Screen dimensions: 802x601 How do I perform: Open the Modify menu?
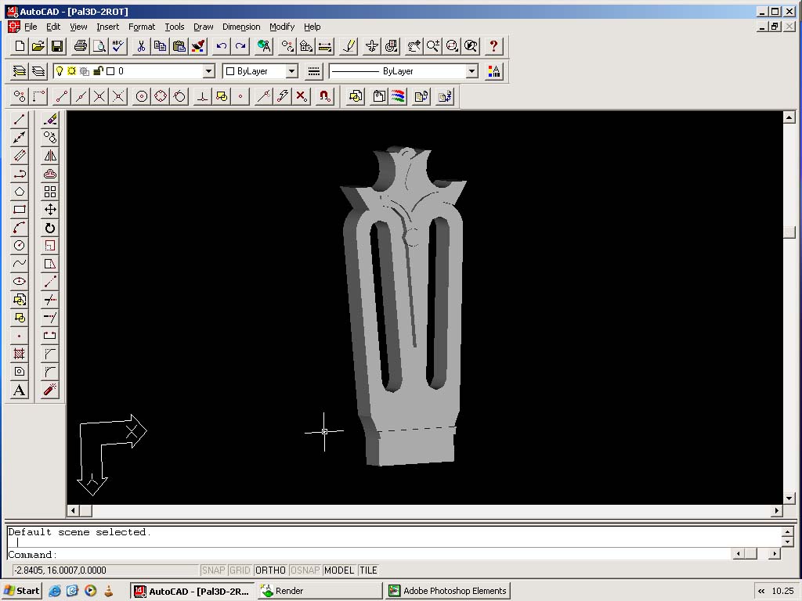pyautogui.click(x=282, y=27)
